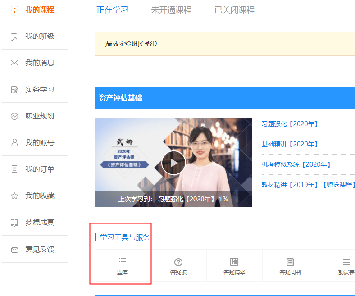Image resolution: width=355 pixels, height=296 pixels.
Task: Open 职业规划 career planning icon
Action: tap(14, 116)
